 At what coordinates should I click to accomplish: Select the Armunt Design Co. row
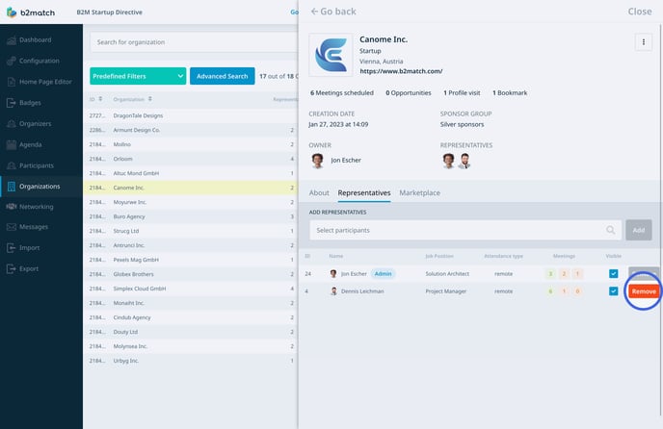(x=191, y=130)
